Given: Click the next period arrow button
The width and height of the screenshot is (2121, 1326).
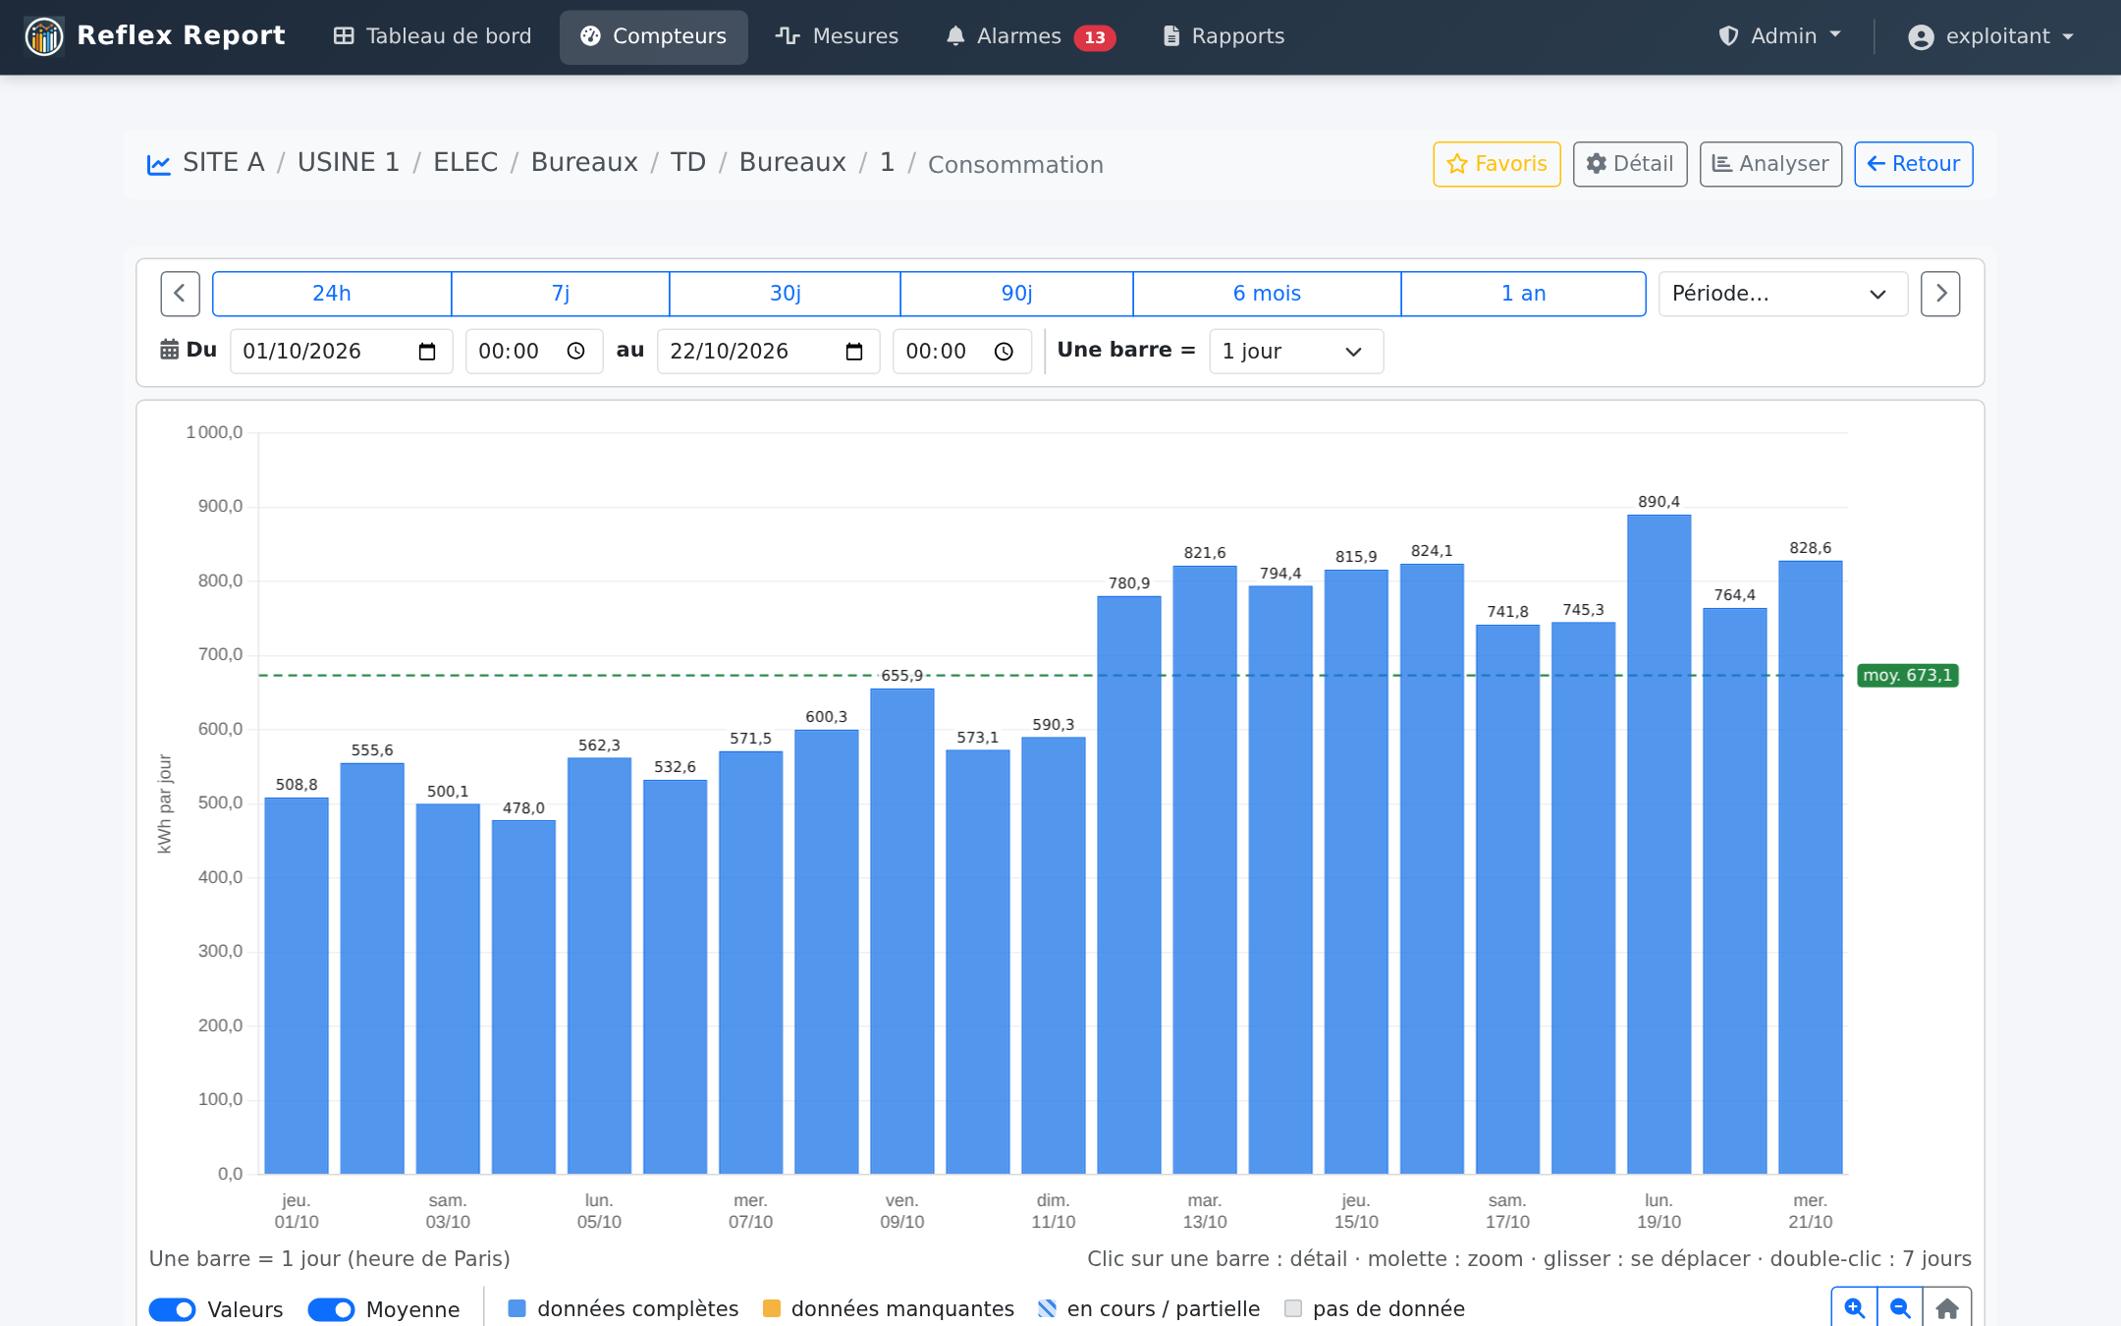Looking at the screenshot, I should click(x=1940, y=294).
